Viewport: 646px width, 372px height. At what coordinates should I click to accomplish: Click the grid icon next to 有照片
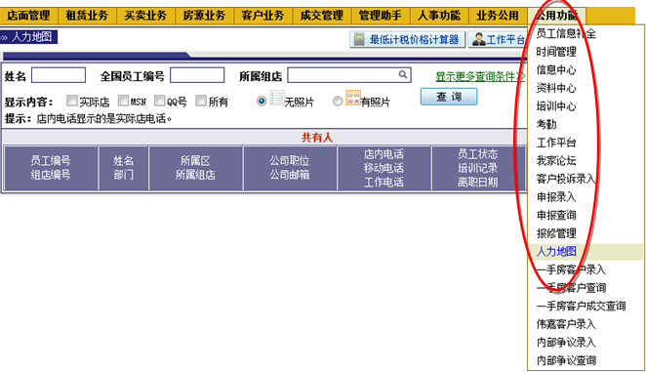[x=353, y=99]
